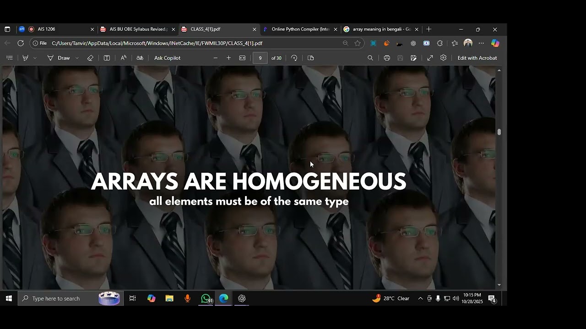Open the browser Extensions menu
This screenshot has width=586, height=329.
click(x=440, y=43)
